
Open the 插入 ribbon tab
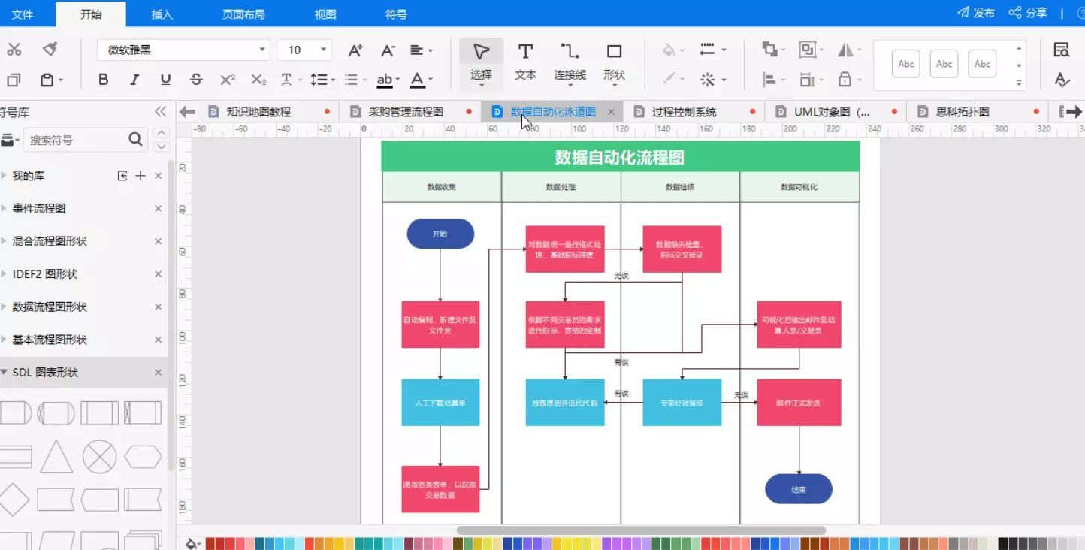point(162,14)
